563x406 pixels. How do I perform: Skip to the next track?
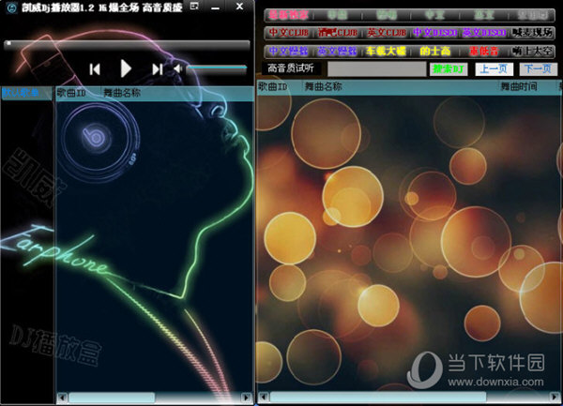tap(158, 69)
